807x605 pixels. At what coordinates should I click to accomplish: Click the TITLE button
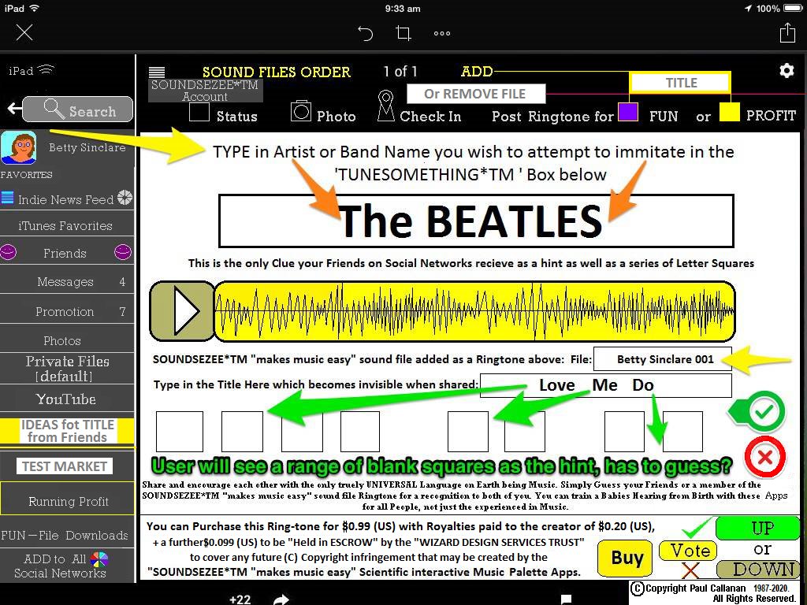coord(680,83)
